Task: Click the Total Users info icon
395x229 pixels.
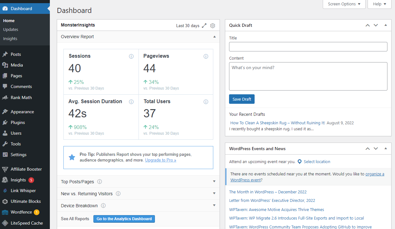Action: pyautogui.click(x=206, y=102)
